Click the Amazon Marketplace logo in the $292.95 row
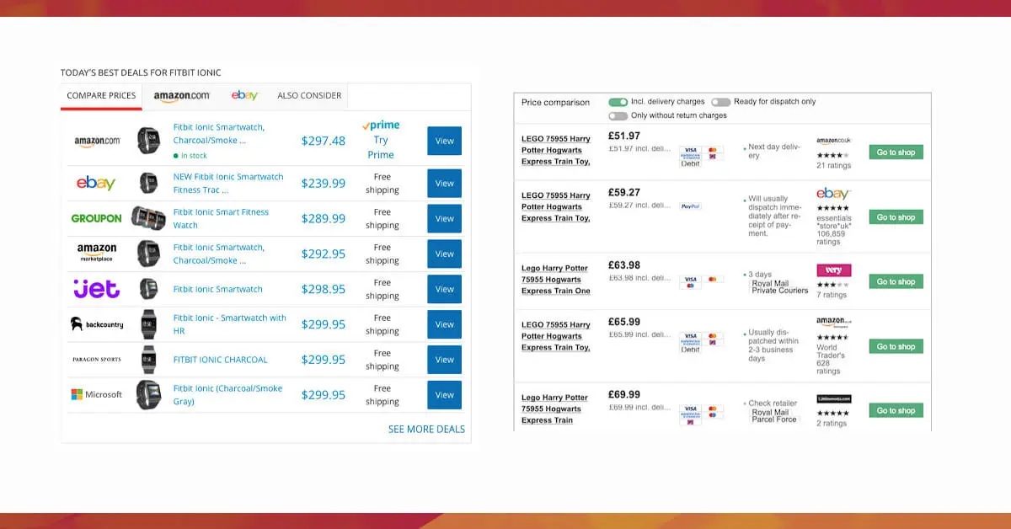This screenshot has height=529, width=1011. pyautogui.click(x=96, y=253)
